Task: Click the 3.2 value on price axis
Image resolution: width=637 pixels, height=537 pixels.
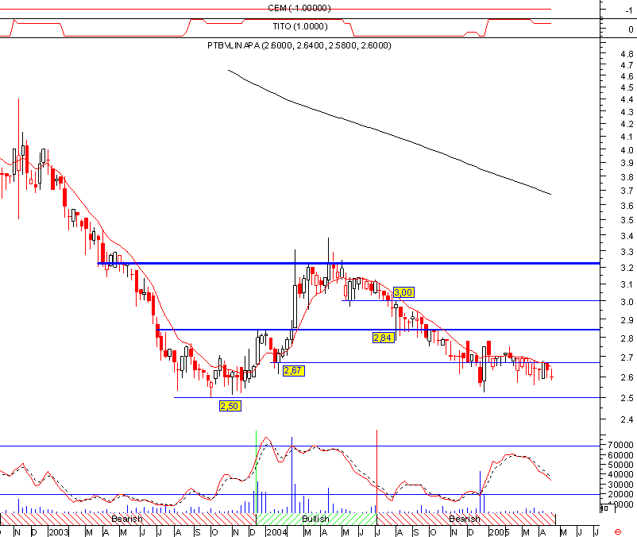Action: [x=627, y=268]
